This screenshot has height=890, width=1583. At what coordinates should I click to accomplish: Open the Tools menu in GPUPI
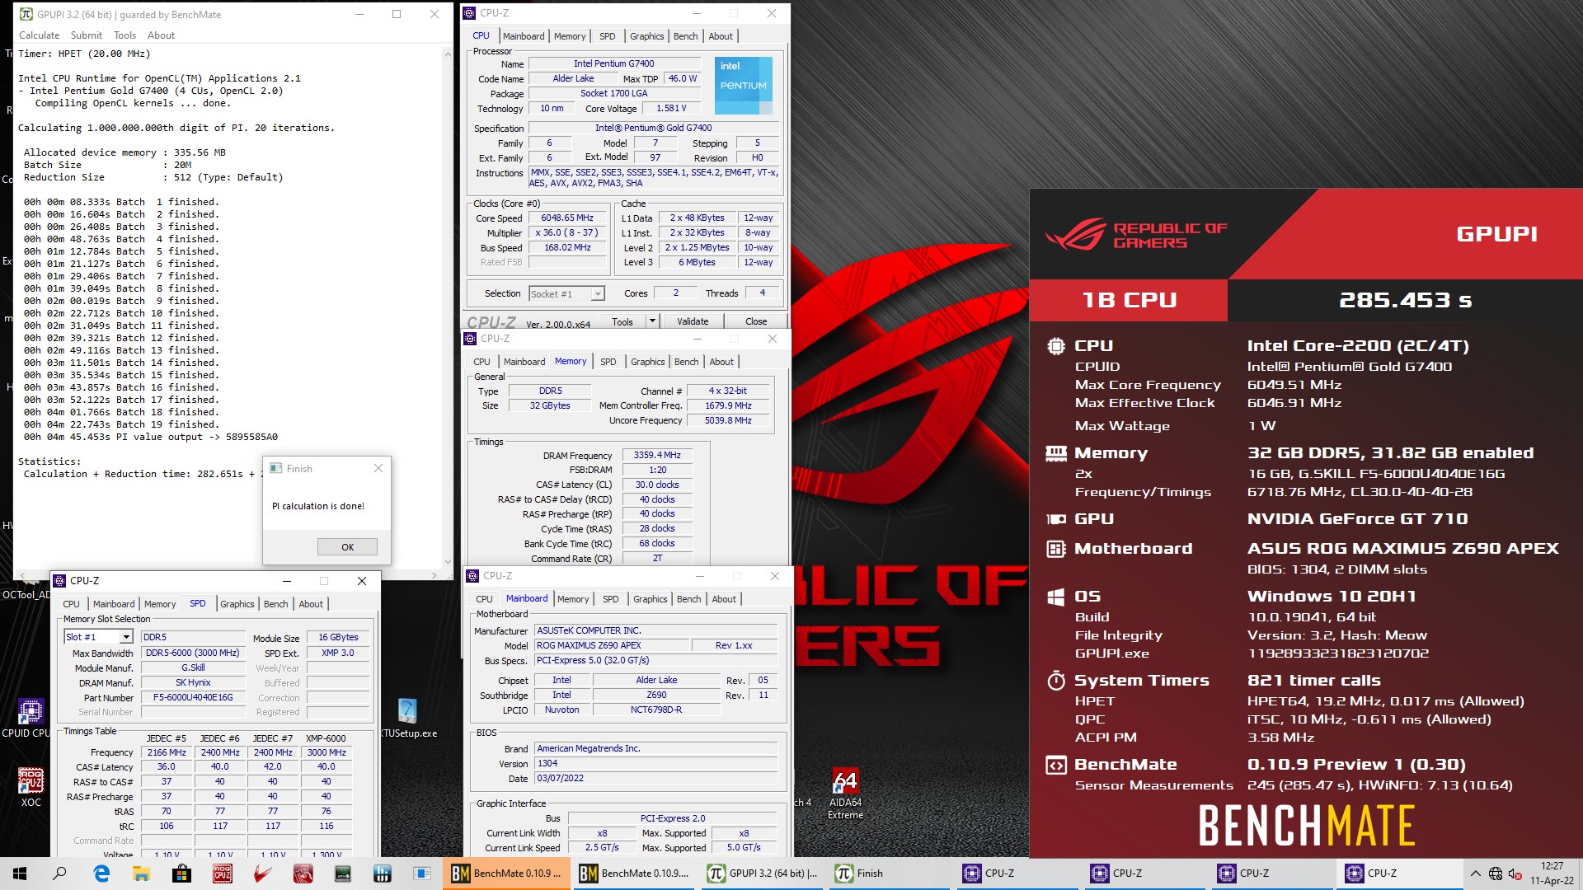coord(124,35)
